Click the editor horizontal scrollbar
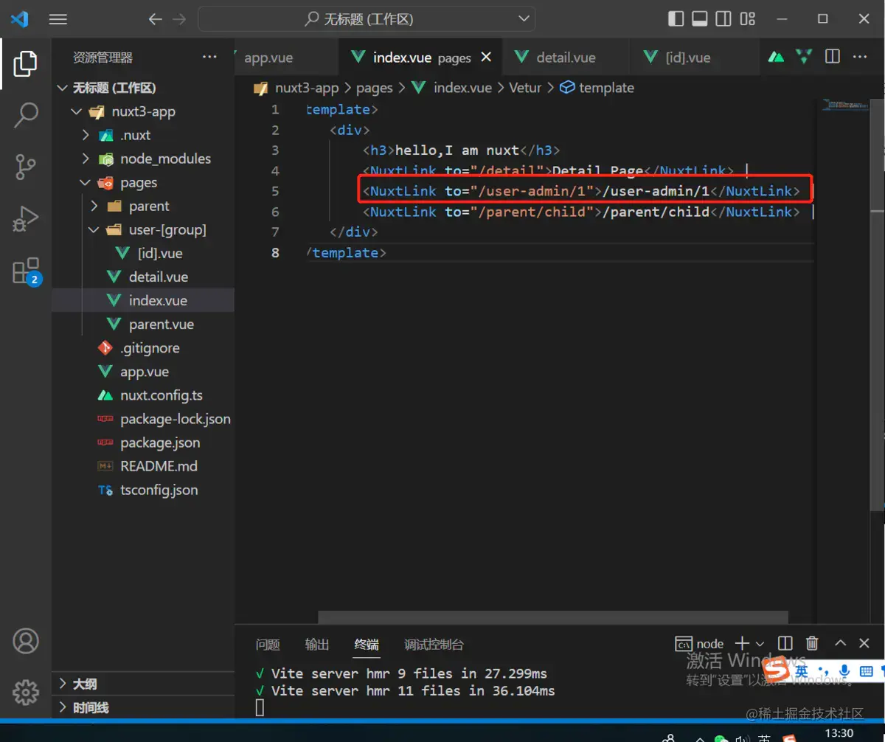Screen dimensions: 885x742 click(553, 617)
